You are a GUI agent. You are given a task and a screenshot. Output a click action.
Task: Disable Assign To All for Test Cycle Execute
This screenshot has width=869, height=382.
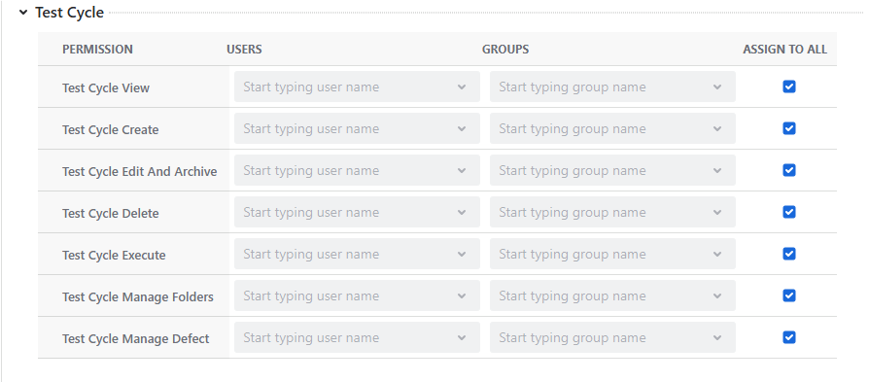(x=789, y=254)
